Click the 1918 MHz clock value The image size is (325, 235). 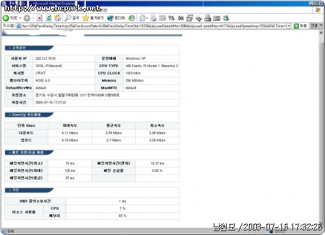[x=133, y=74]
